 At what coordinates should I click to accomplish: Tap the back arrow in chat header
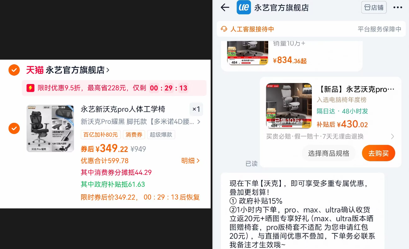coord(225,7)
